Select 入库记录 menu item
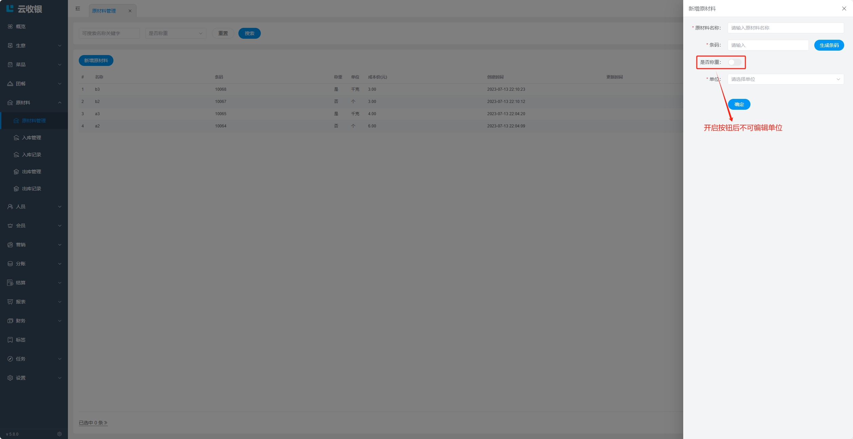853x439 pixels. (x=32, y=155)
